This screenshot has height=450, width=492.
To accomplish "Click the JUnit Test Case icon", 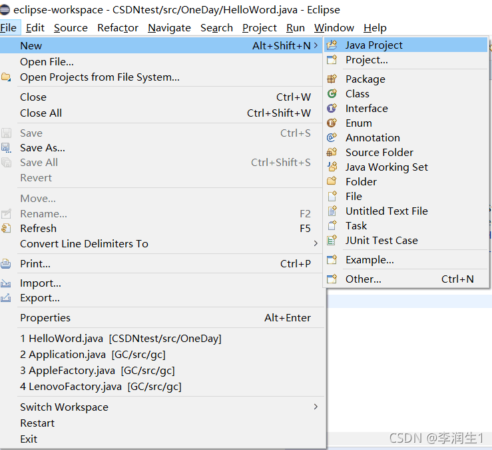I will [x=332, y=241].
